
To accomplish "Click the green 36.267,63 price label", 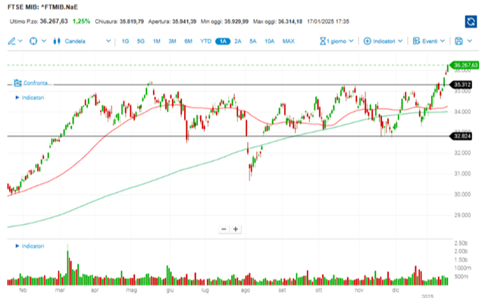I will 465,65.
